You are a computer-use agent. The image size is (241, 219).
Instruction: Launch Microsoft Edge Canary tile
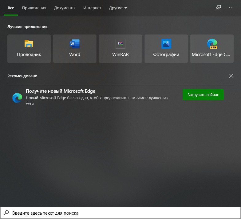pyautogui.click(x=212, y=49)
